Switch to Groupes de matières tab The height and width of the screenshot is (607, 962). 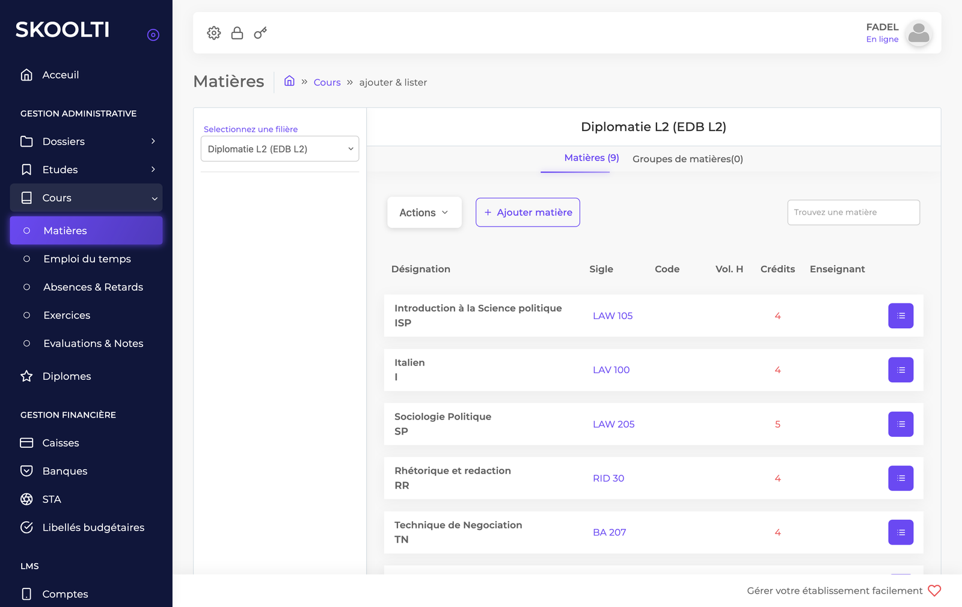[687, 159]
